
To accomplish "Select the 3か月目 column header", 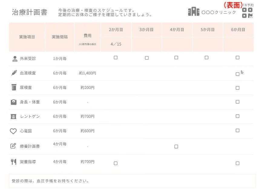I will coord(146,30).
